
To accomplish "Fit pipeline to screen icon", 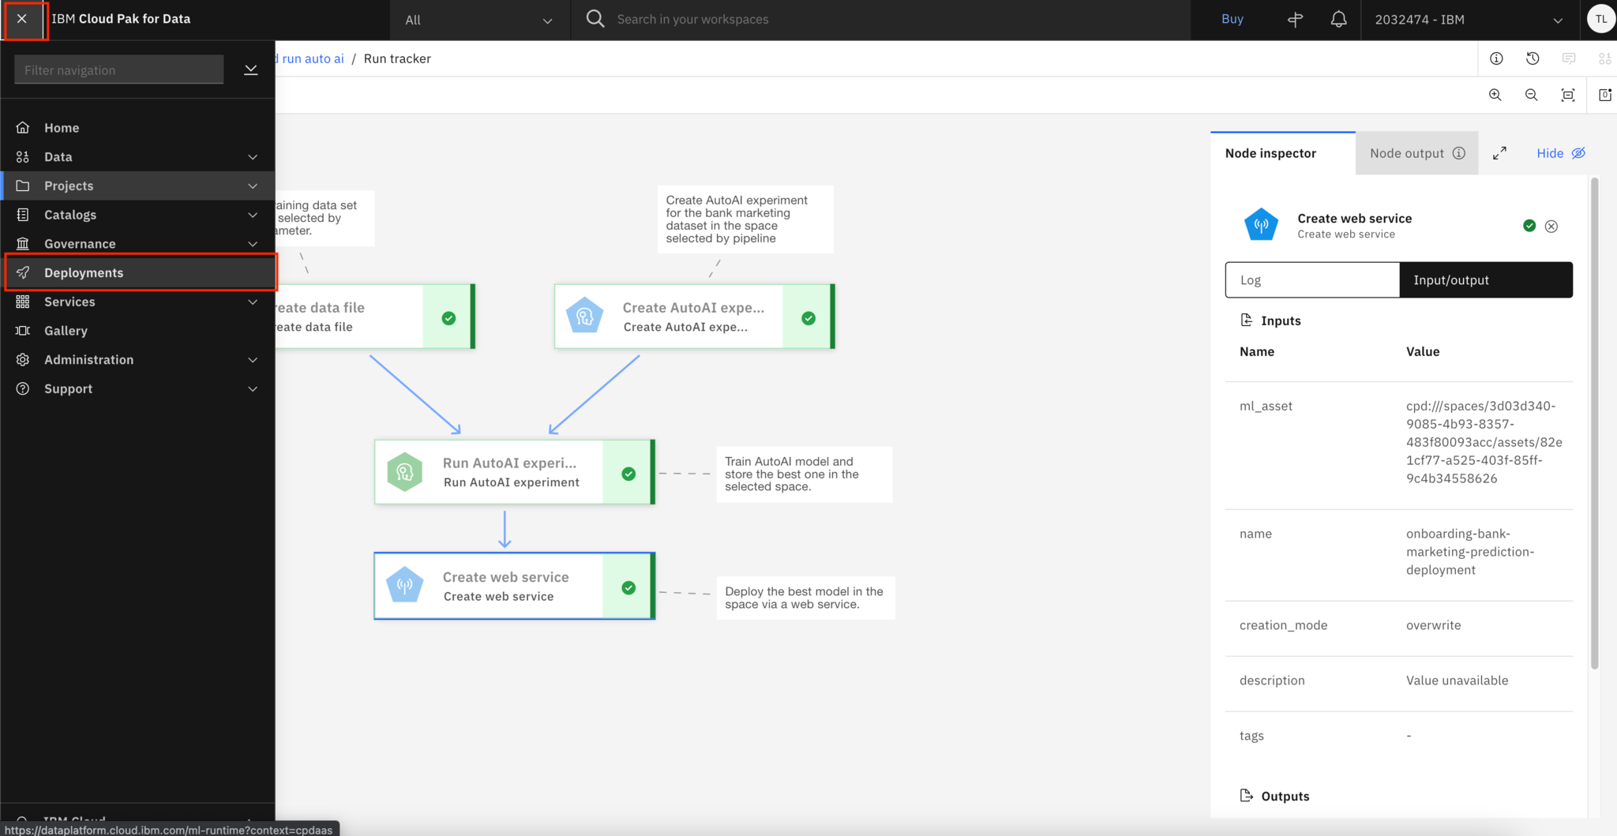I will pos(1568,95).
